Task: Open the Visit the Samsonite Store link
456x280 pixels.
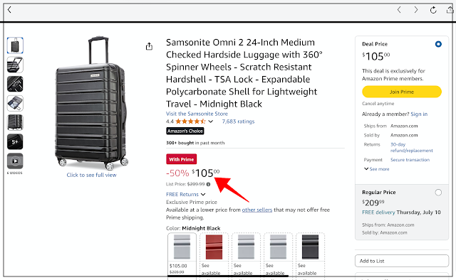Action: [197, 114]
